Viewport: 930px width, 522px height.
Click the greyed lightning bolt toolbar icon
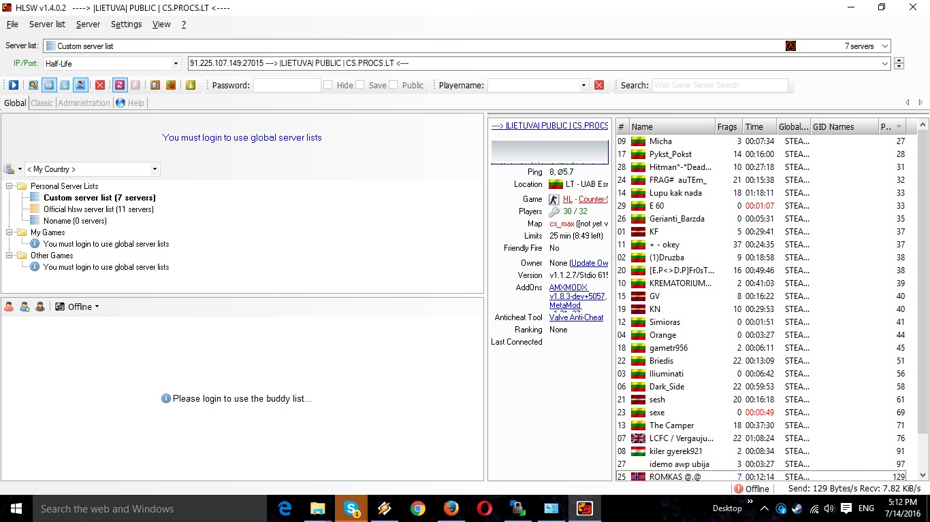click(x=135, y=85)
